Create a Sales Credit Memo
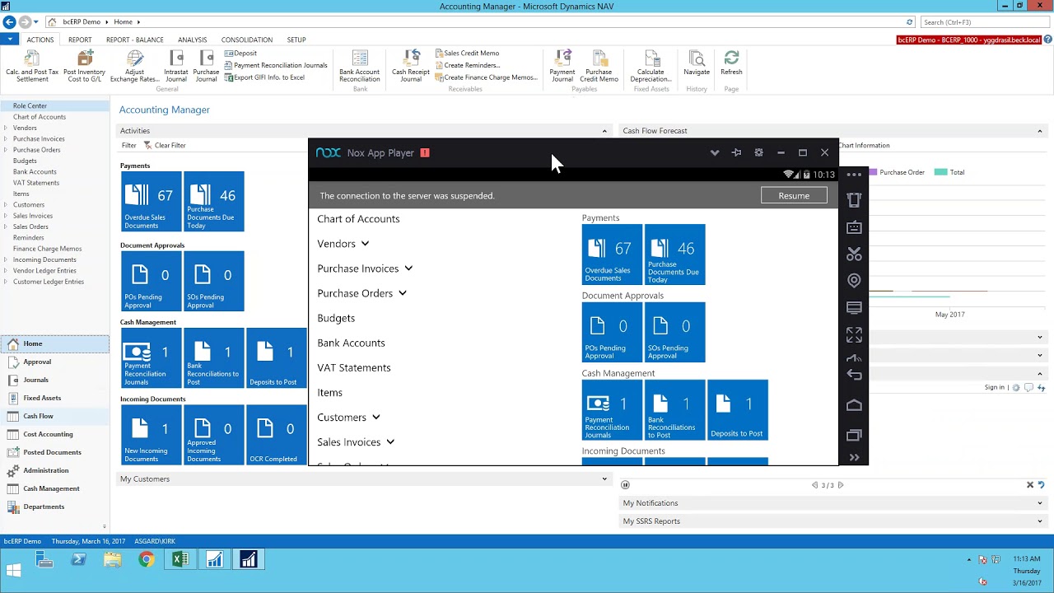This screenshot has height=593, width=1054. point(467,54)
